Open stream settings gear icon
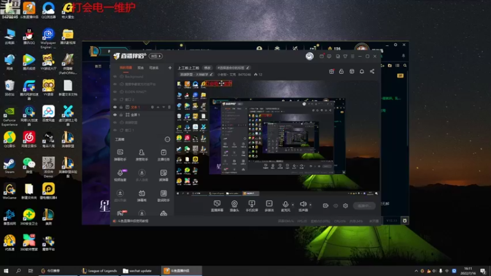The height and width of the screenshot is (276, 491). 346,205
